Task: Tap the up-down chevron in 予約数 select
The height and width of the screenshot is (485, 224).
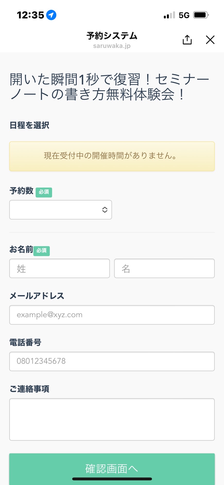Action: coord(105,210)
